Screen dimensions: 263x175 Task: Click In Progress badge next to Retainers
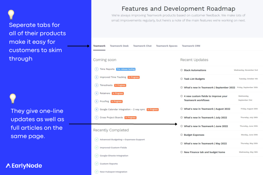[x=118, y=93]
